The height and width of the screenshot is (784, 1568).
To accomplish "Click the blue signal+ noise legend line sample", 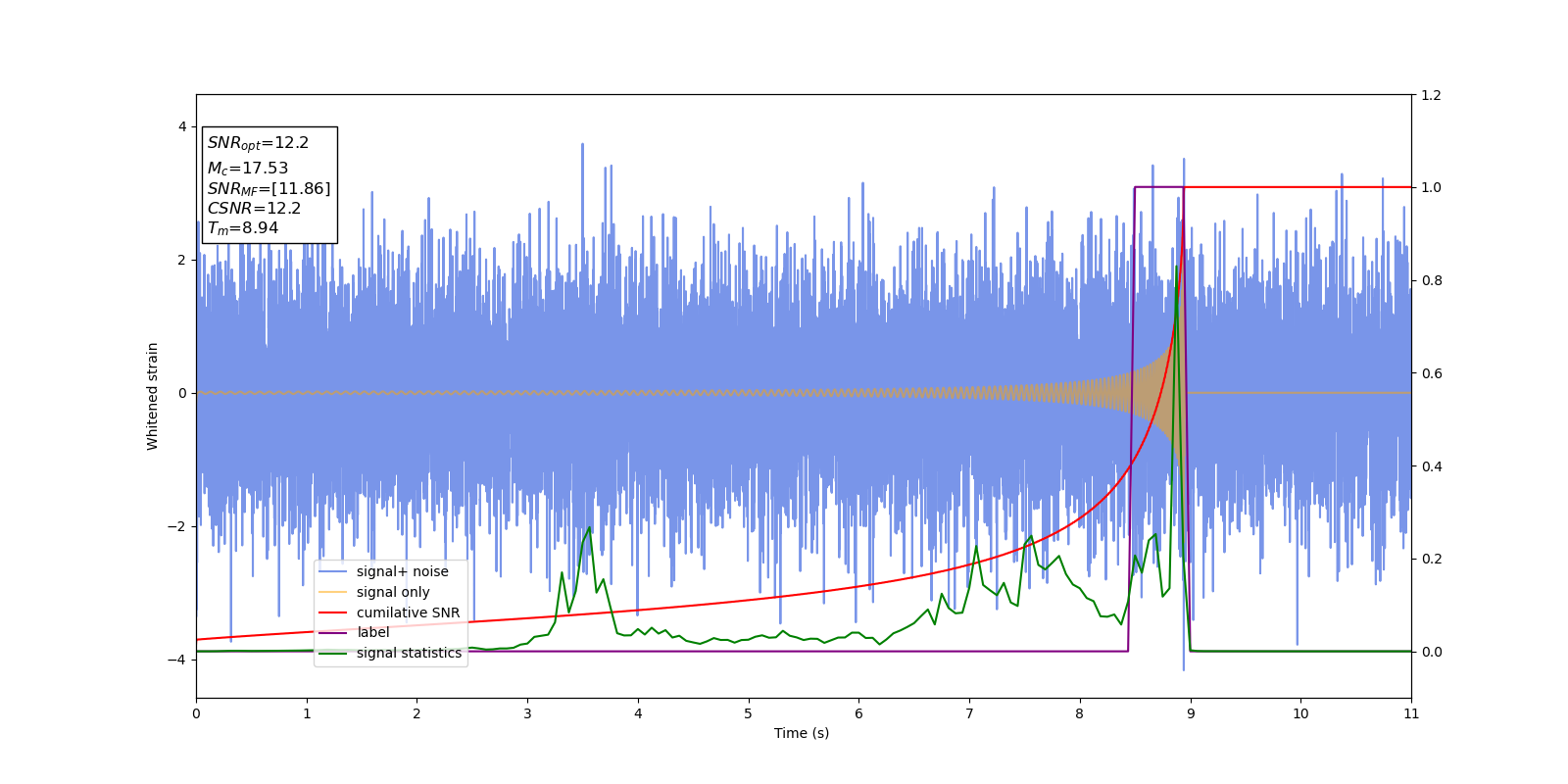I will tap(333, 572).
